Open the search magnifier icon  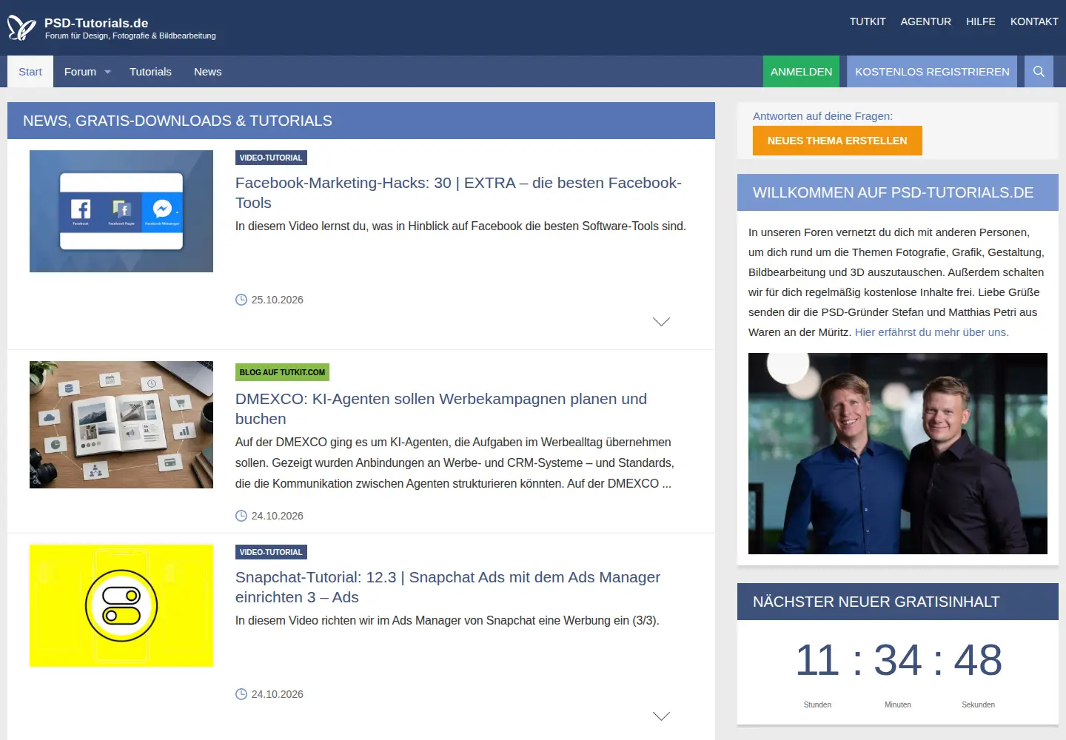[1039, 72]
